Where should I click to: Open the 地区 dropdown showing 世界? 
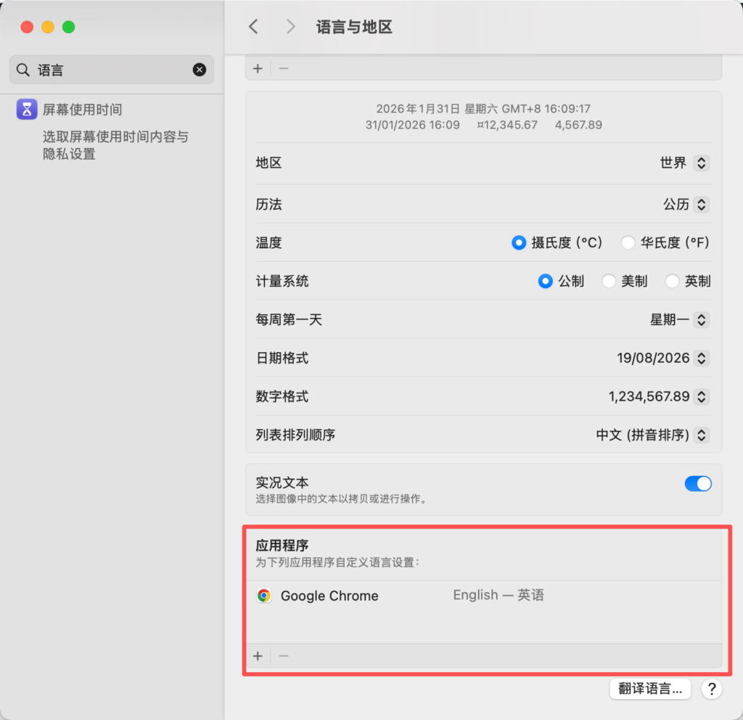click(x=701, y=163)
